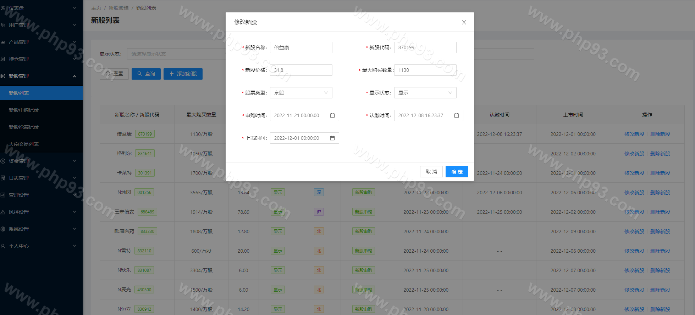Click the 查询 search button
The image size is (695, 315).
tap(146, 74)
